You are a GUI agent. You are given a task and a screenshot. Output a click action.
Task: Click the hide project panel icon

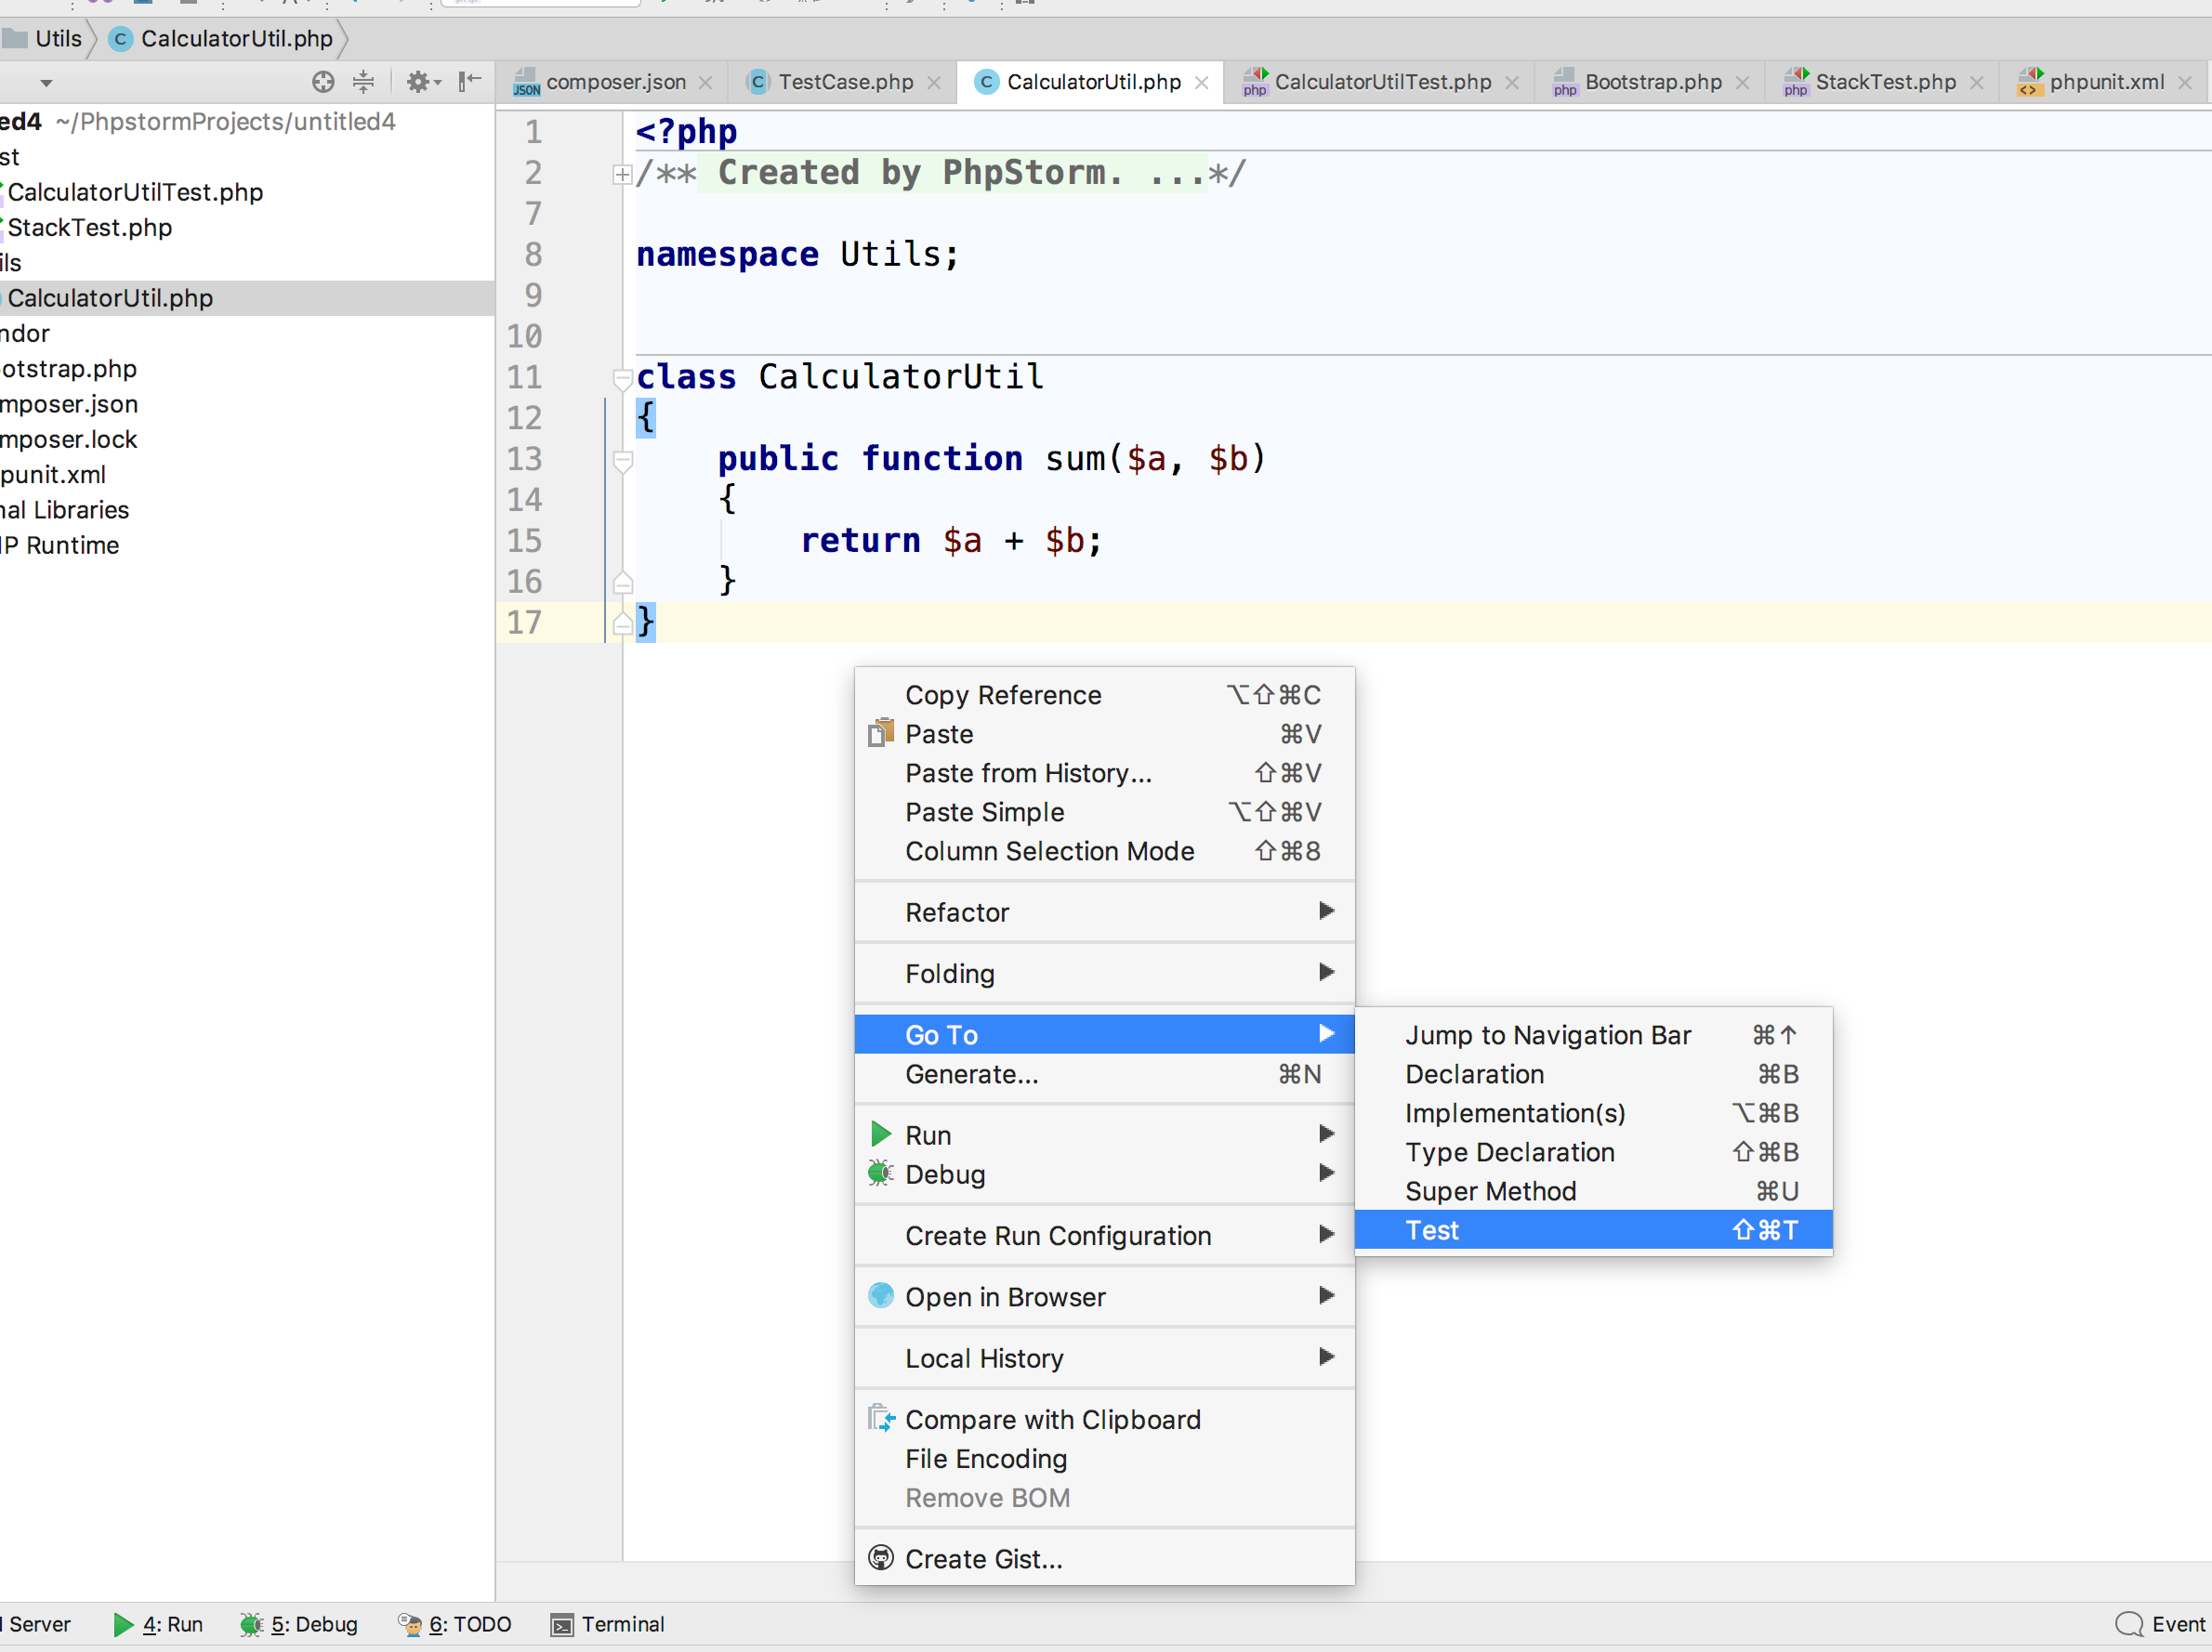coord(469,82)
